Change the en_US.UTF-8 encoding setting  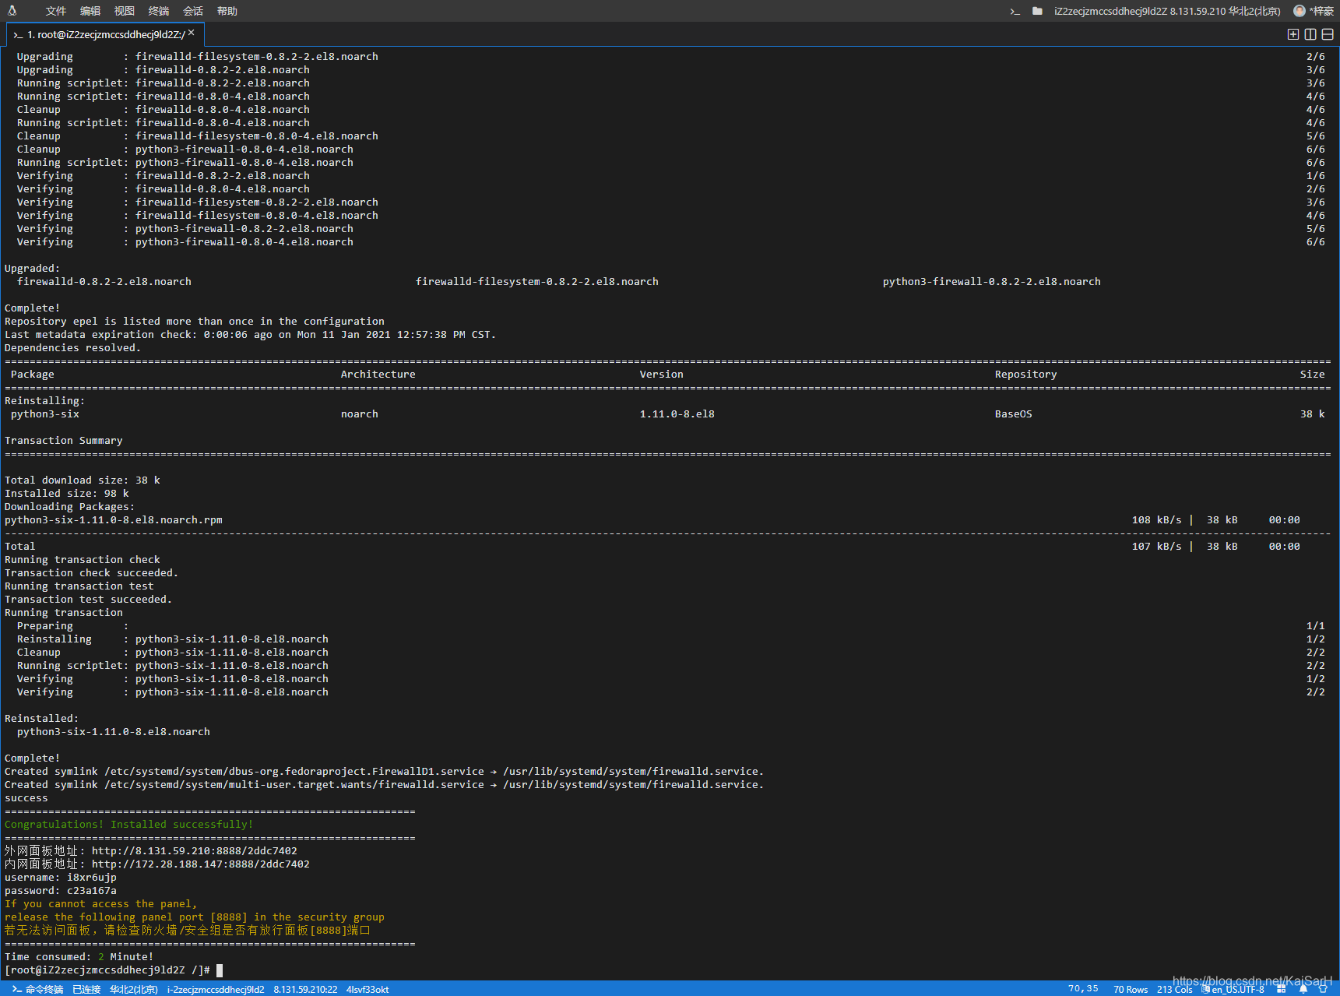point(1233,989)
